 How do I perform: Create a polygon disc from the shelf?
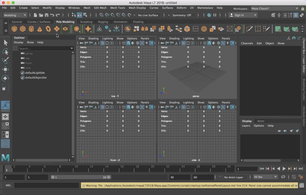point(65,29)
